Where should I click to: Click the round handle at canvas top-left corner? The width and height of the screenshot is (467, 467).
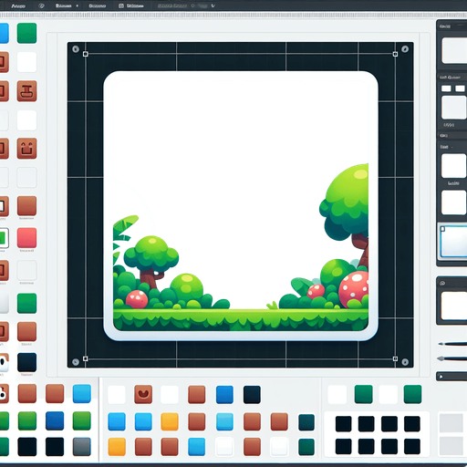coord(76,49)
